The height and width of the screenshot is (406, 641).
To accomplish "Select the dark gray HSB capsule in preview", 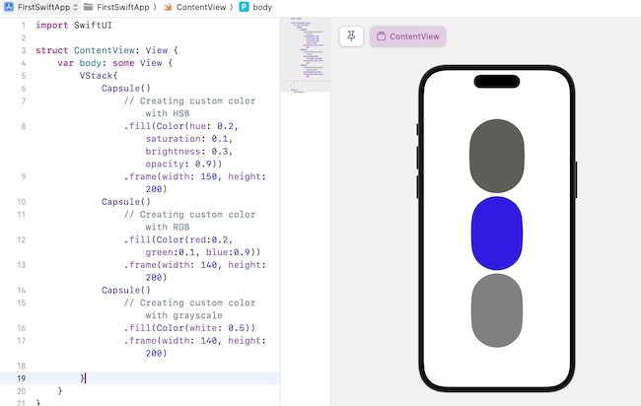I will point(496,155).
